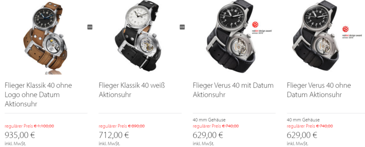Open Flieger Verus 40 mit Datum title
This screenshot has width=365, height=147.
point(233,90)
